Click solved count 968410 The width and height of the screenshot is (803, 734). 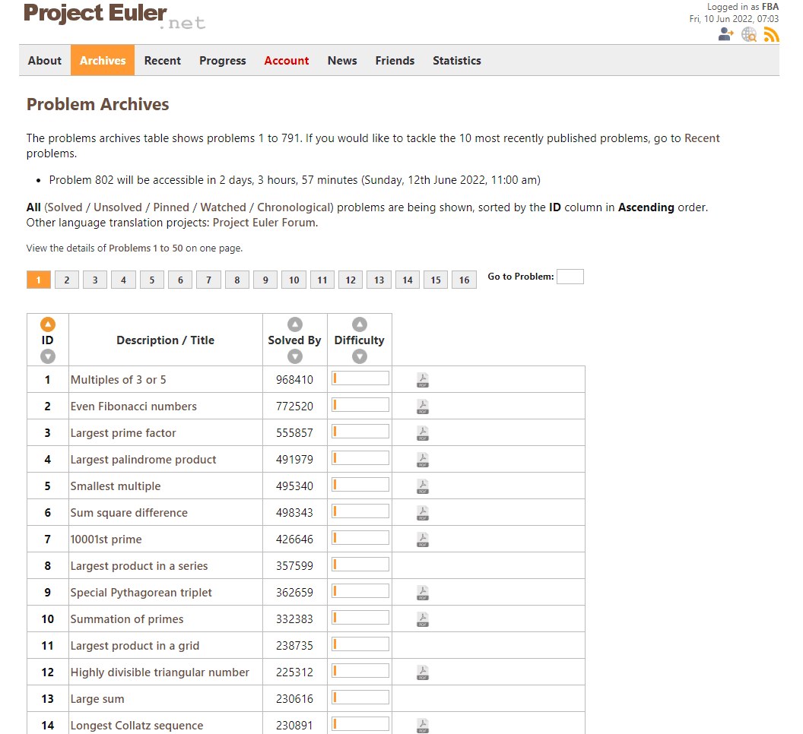pos(294,380)
